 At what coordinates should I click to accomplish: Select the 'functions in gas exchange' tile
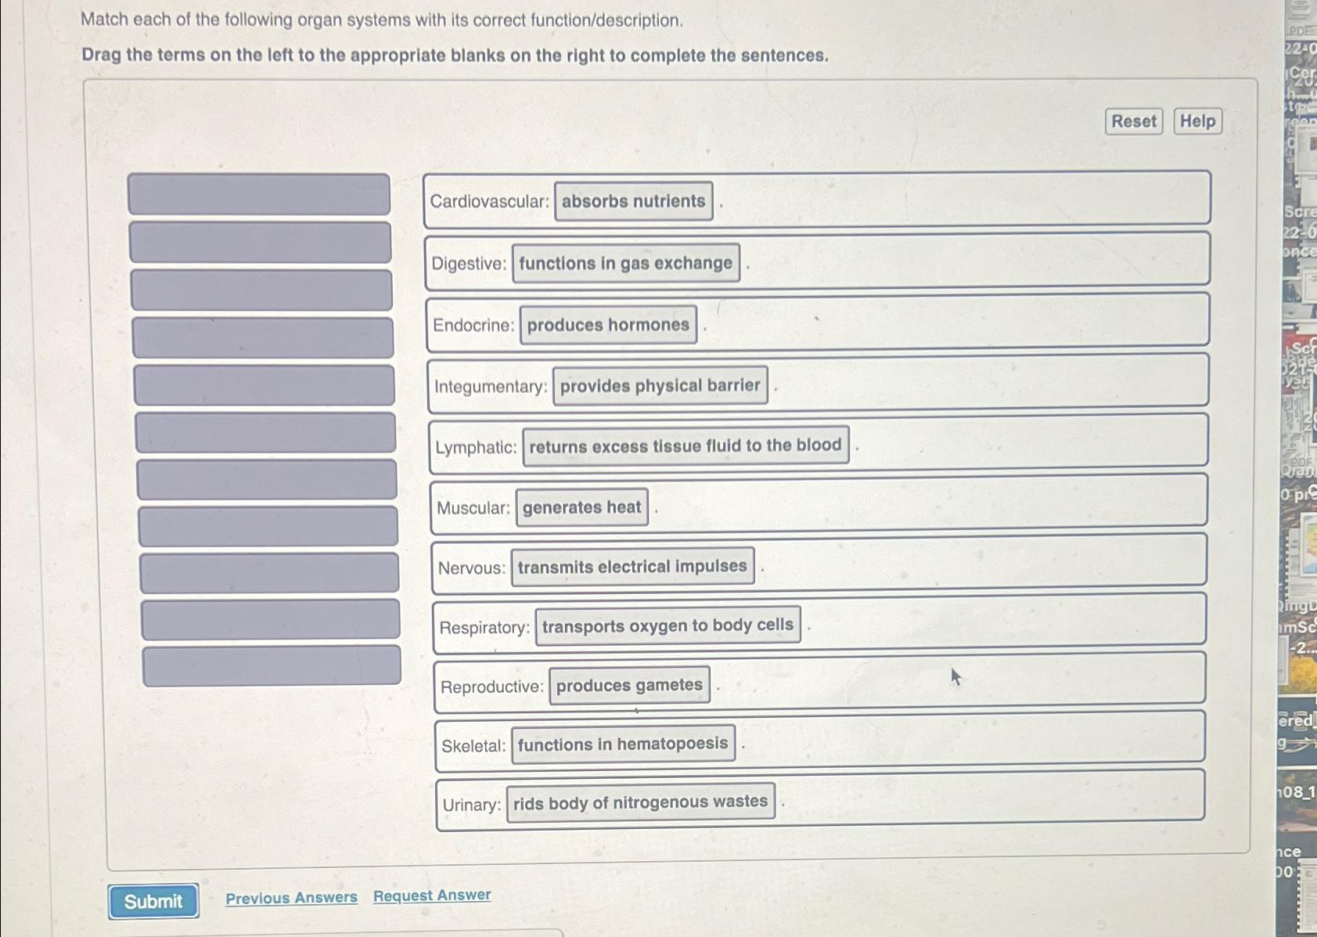(626, 263)
